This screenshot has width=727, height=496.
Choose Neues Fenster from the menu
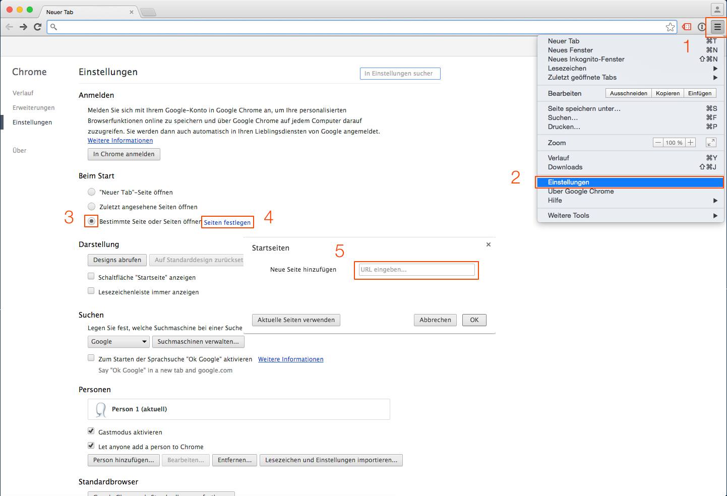(631, 50)
